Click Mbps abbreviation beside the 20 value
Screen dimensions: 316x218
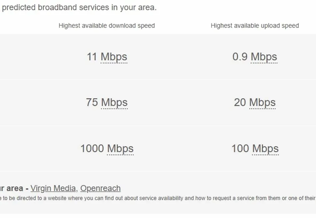coord(262,103)
